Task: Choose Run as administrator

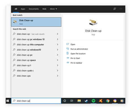Action: coord(79,49)
